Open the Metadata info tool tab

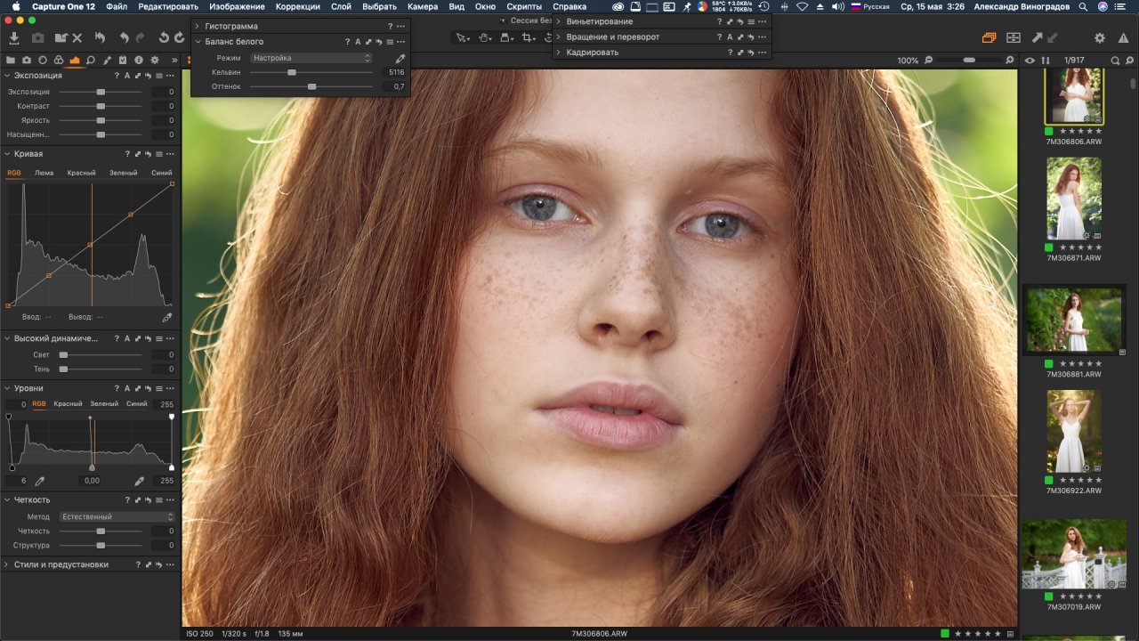click(x=139, y=60)
